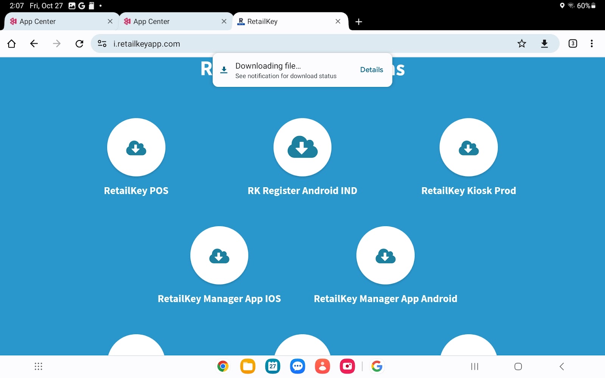Image resolution: width=605 pixels, height=378 pixels.
Task: Bookmark this page with the star icon
Action: click(x=522, y=43)
